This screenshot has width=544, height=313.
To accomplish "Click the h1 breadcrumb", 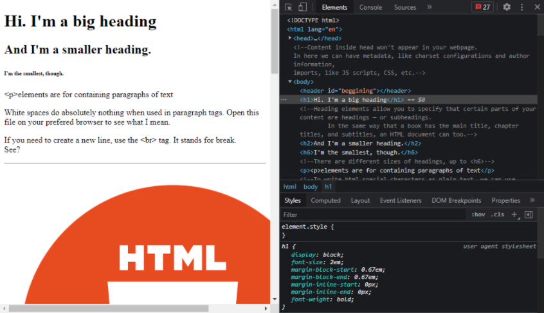I will point(328,187).
